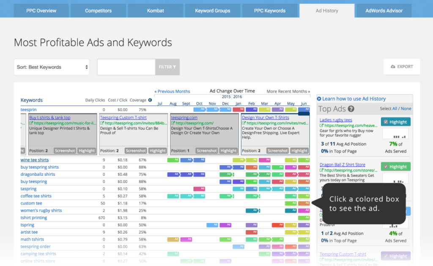Toggle Highlight checkbox for Ladies rugby tees
This screenshot has width=433, height=266.
[396, 122]
